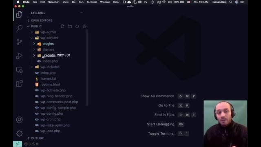This screenshot has height=147, width=261.
Task: Open the Terminal menu
Action: tap(92, 2)
